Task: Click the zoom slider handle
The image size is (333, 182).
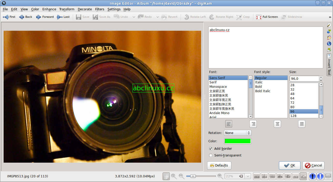Action: pos(193,176)
